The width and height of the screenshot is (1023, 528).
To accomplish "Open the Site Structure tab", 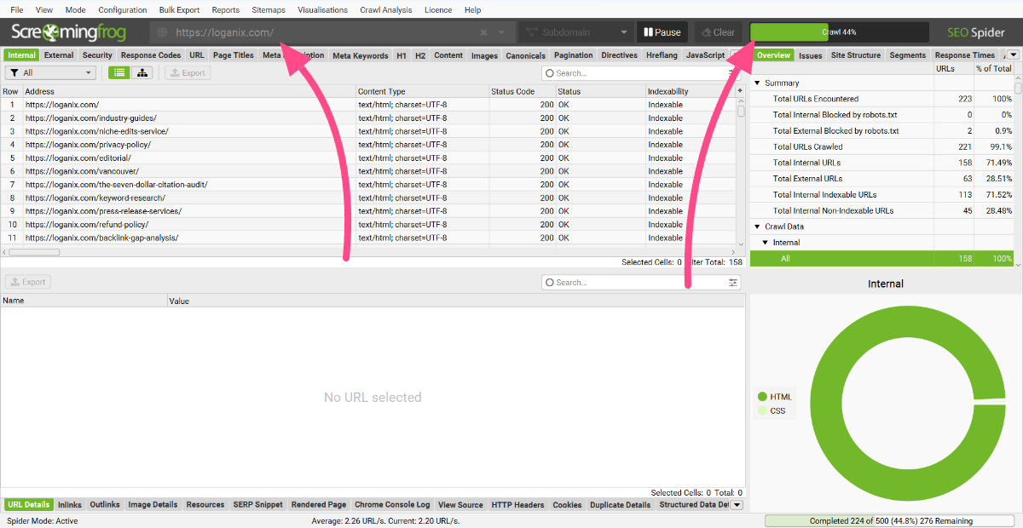I will [x=856, y=55].
